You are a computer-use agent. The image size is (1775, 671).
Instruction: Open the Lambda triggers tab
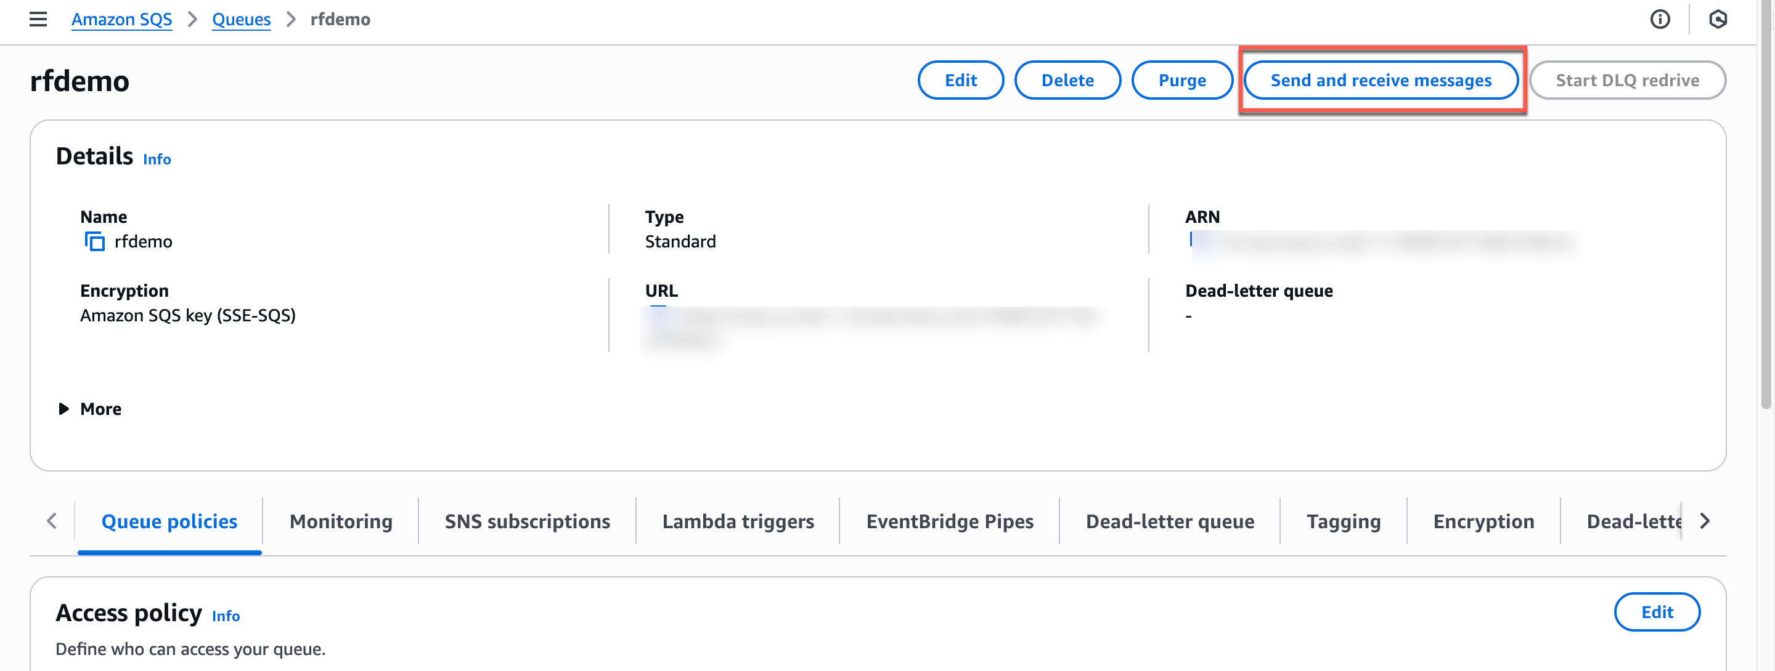(x=738, y=521)
